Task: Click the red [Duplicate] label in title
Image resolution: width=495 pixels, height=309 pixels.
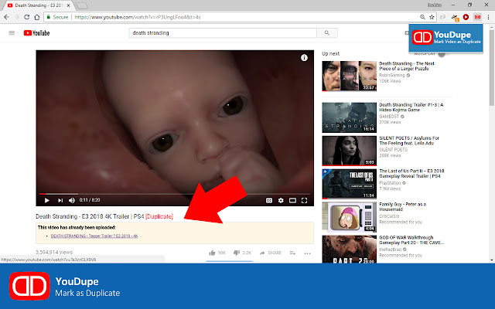Action: pyautogui.click(x=159, y=216)
